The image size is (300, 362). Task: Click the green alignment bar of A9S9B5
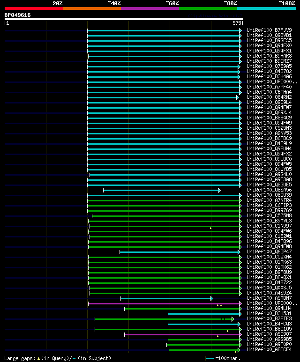pos(204,340)
